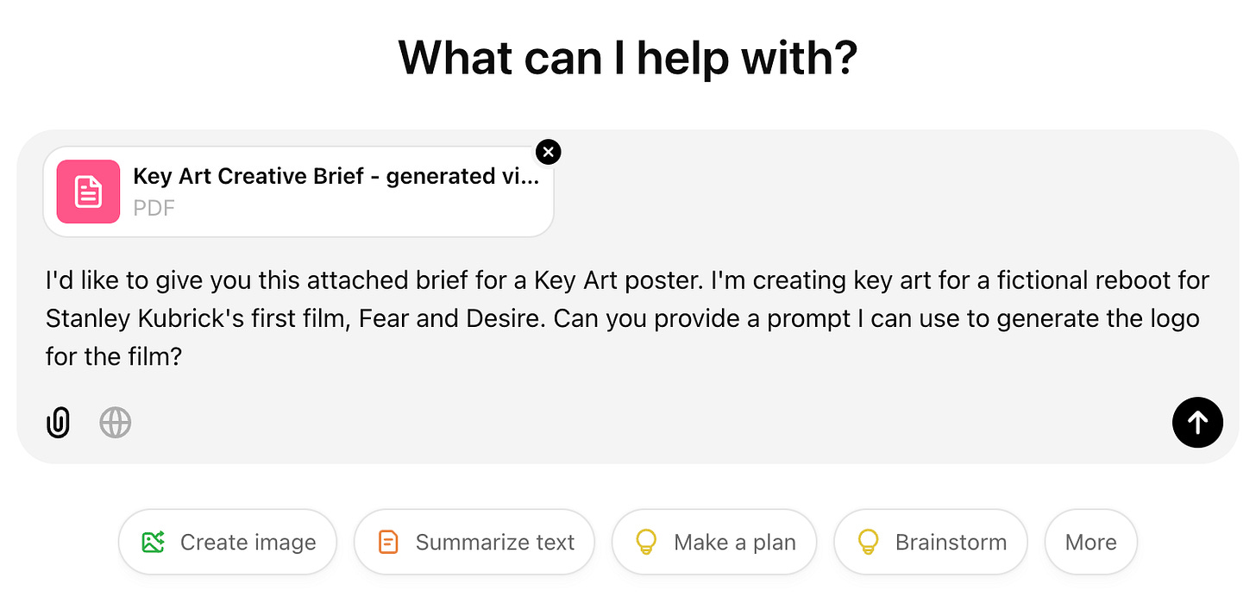Viewport: 1256px width, 603px height.
Task: Click the empty composer area beside the globe
Action: (x=604, y=423)
